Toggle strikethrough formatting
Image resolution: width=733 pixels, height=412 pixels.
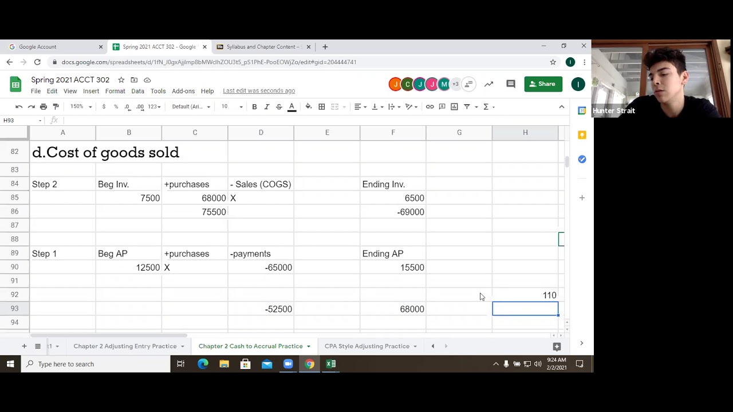click(x=279, y=106)
